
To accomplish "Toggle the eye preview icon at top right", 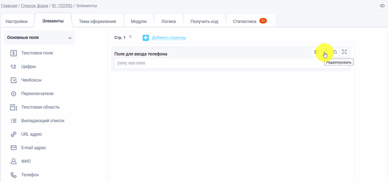I will 382,6.
